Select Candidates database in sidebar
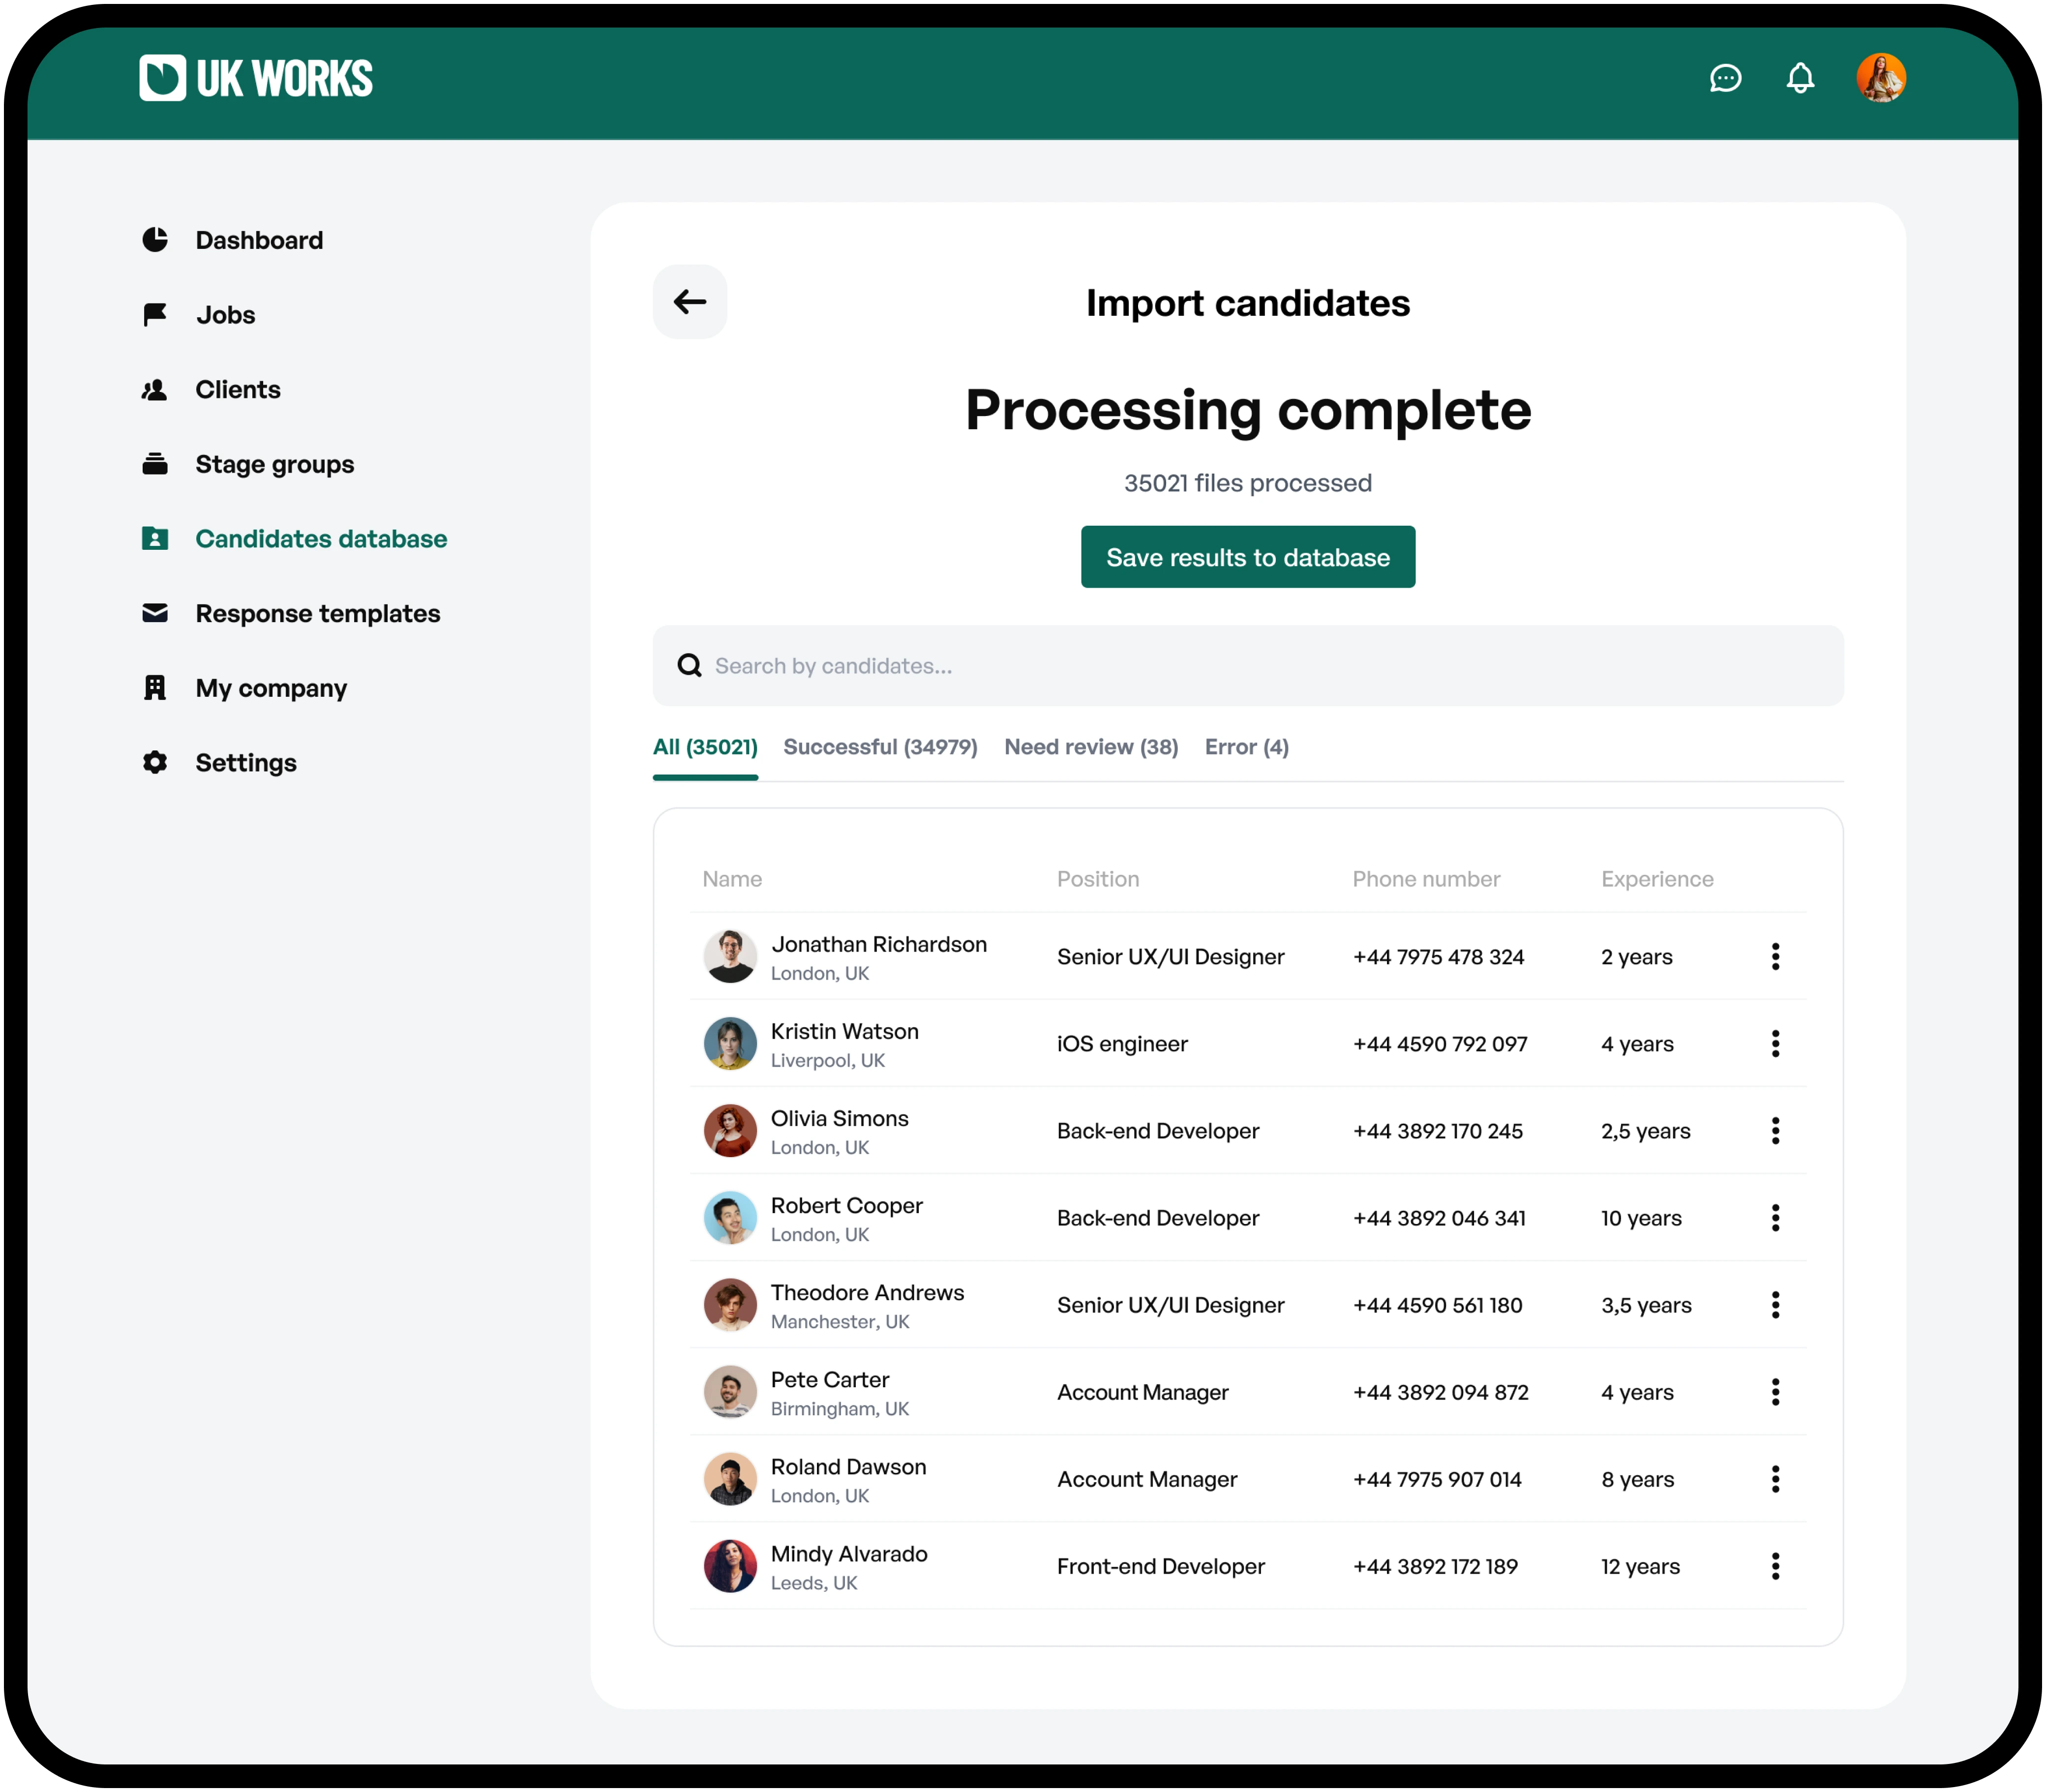Viewport: 2046px width, 1792px height. point(321,539)
